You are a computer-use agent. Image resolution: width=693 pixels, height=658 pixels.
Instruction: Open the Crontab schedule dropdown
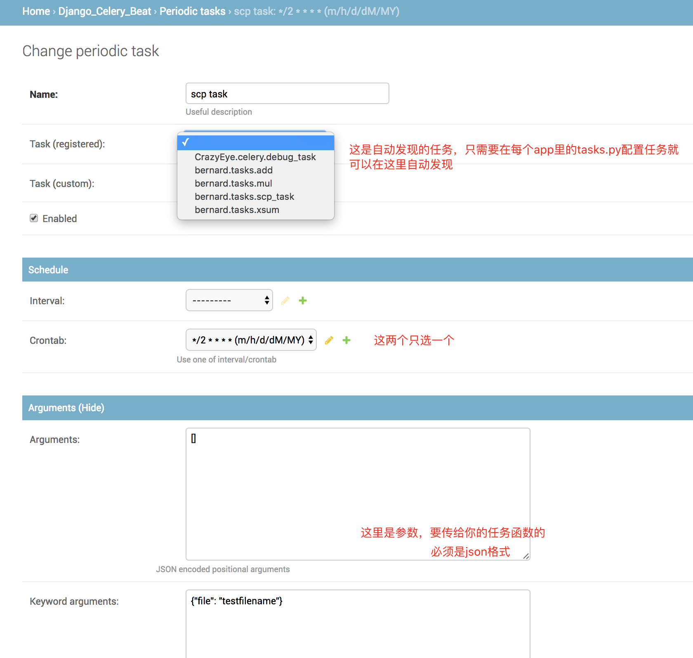[251, 340]
